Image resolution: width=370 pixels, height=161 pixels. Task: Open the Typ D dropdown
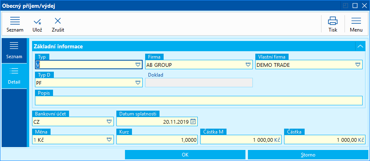[x=138, y=82]
